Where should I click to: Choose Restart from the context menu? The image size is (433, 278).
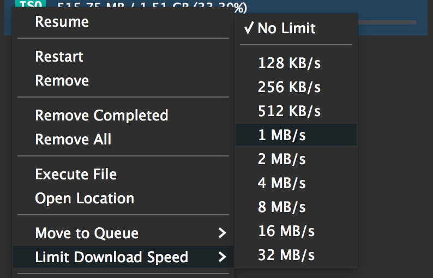pos(59,57)
